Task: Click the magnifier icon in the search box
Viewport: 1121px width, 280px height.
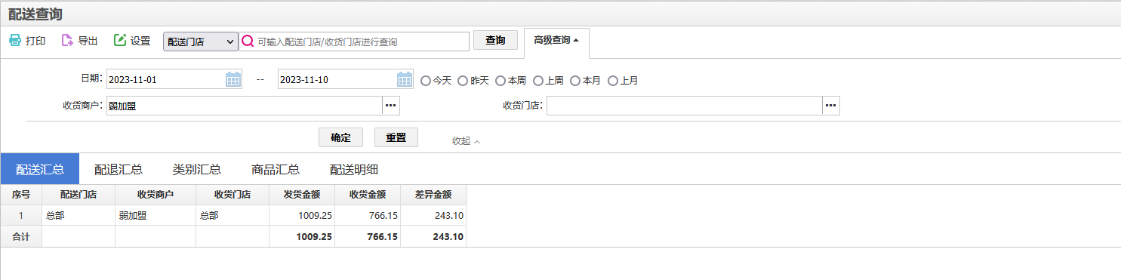Action: pyautogui.click(x=247, y=42)
